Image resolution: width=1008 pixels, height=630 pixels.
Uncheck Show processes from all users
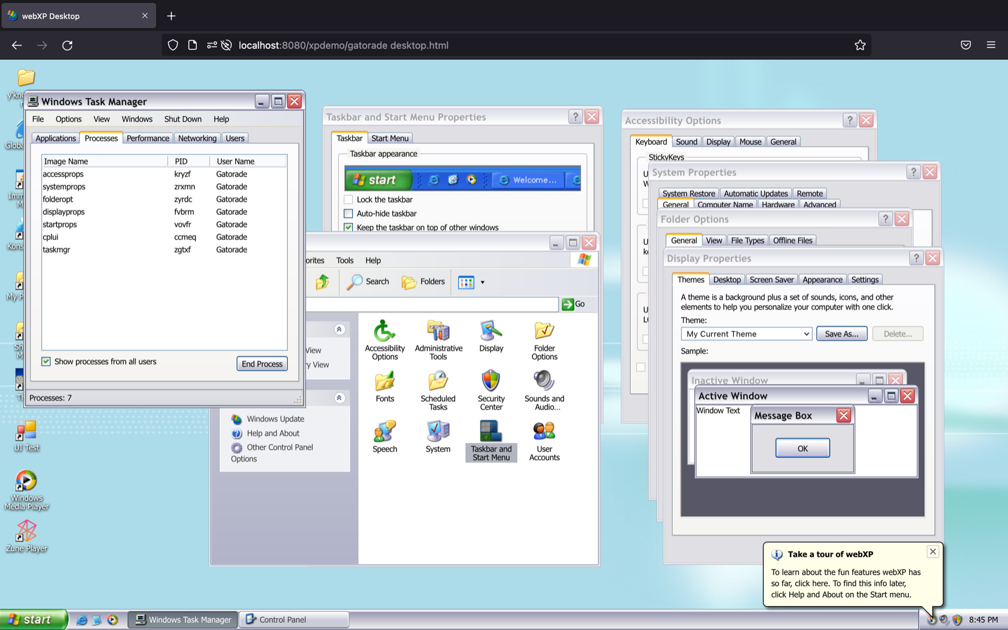[46, 362]
